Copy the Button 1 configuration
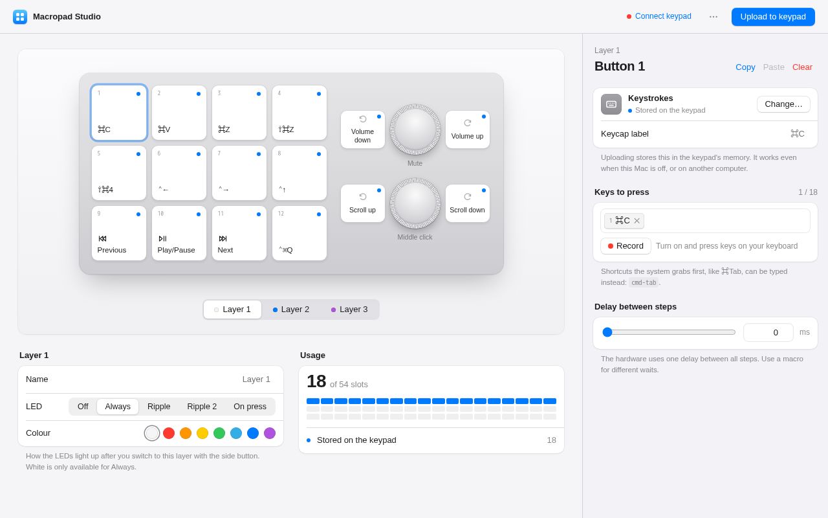Viewport: 828px width, 518px height. 745,67
